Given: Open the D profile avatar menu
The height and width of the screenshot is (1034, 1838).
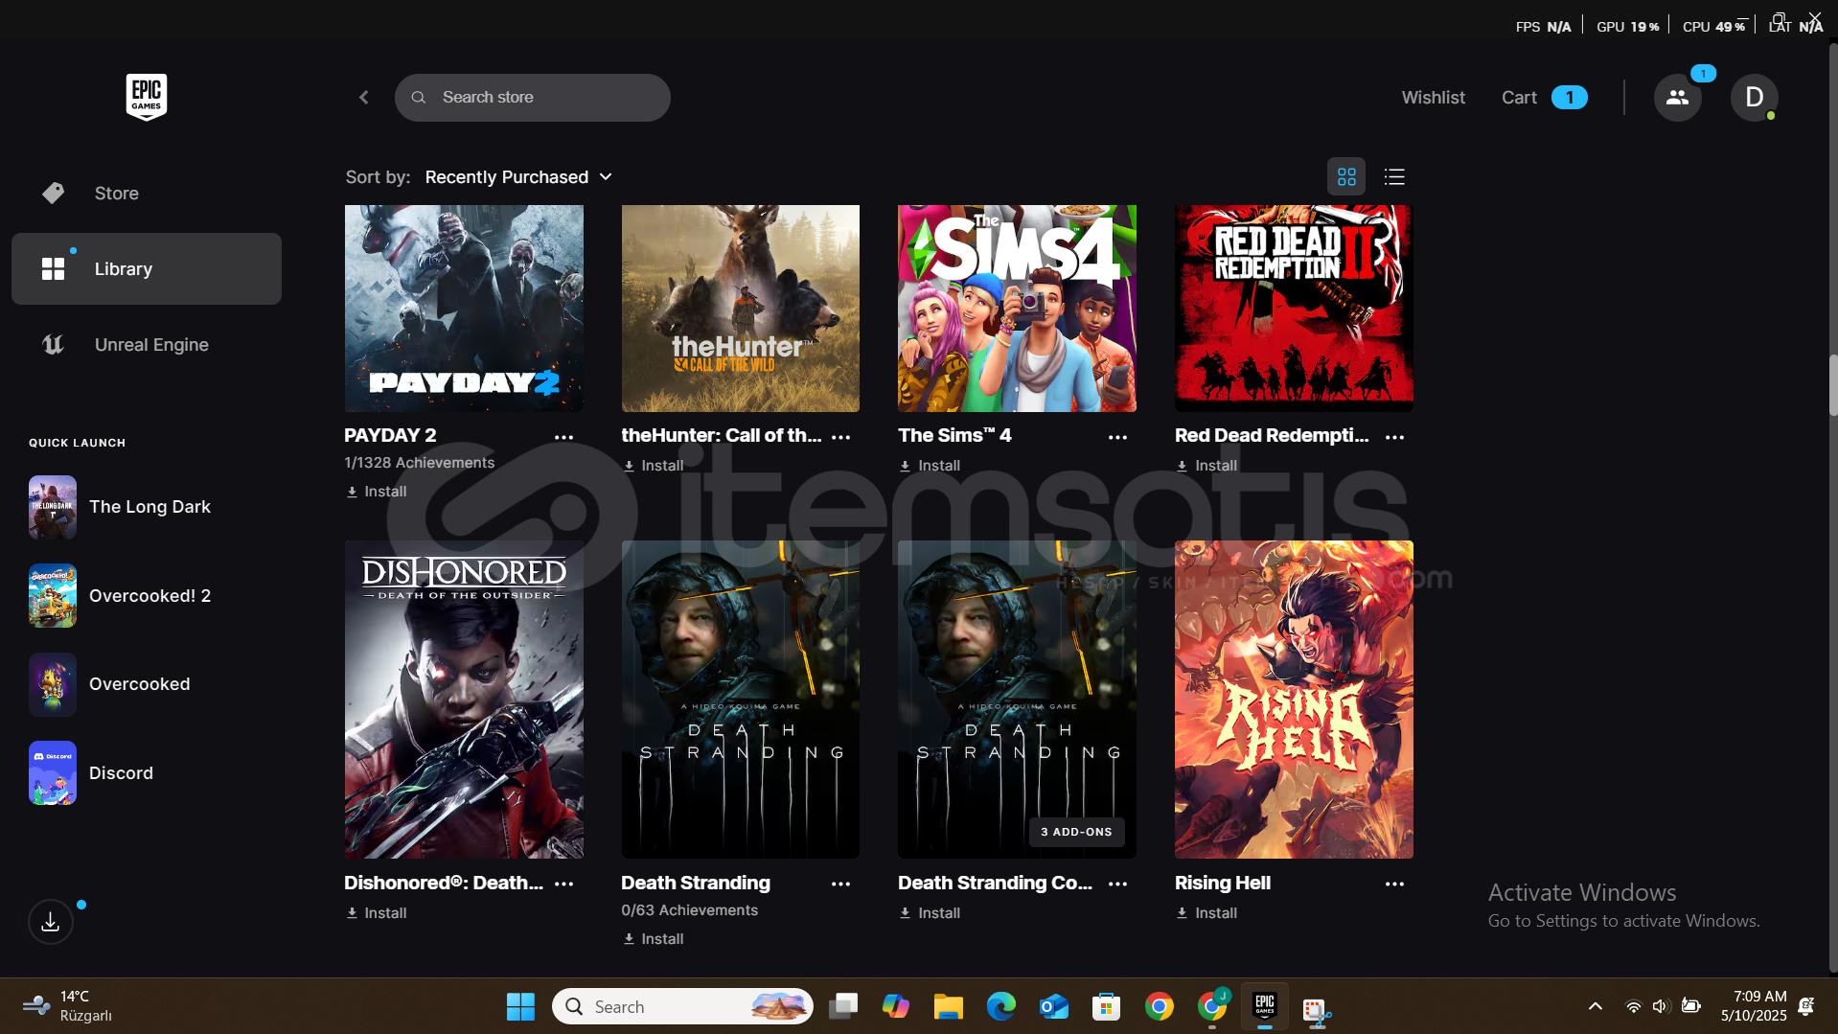Looking at the screenshot, I should 1754,98.
